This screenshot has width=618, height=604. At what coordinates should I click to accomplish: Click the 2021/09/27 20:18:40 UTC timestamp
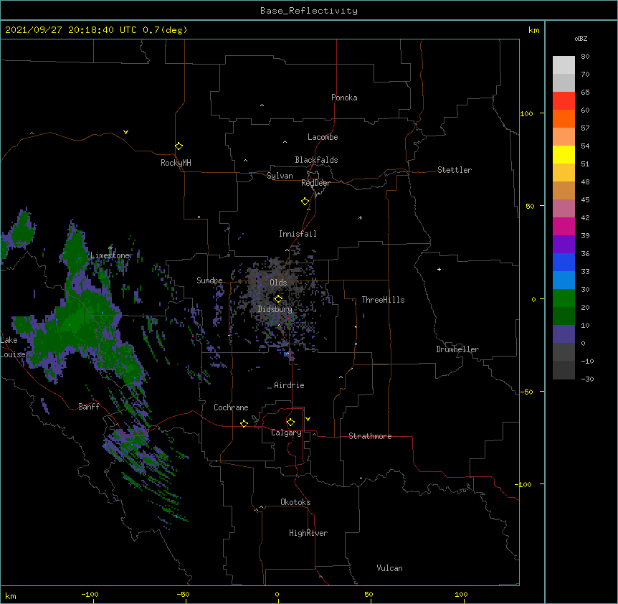pyautogui.click(x=71, y=30)
